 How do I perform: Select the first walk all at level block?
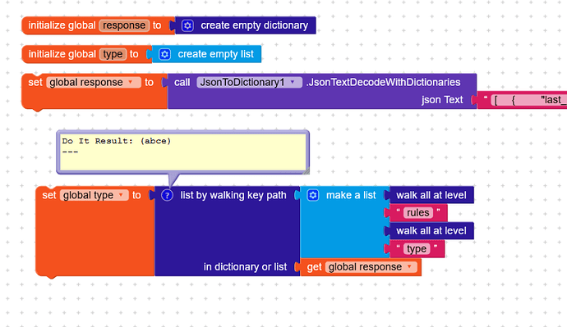click(x=431, y=195)
